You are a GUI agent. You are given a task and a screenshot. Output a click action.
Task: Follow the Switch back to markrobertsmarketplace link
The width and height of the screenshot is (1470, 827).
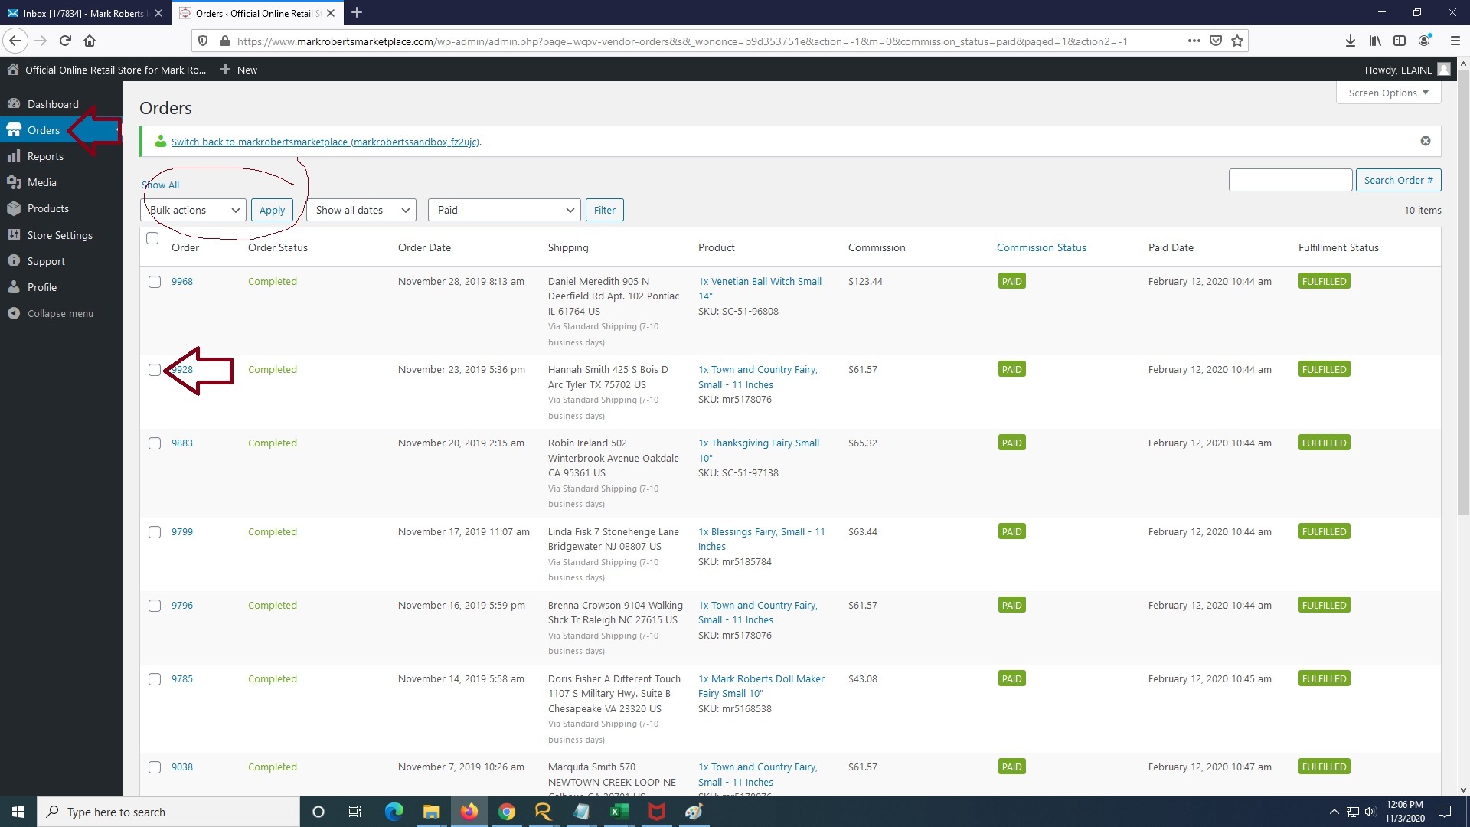[x=325, y=142]
